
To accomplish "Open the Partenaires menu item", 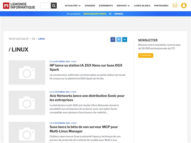I will [x=161, y=6].
